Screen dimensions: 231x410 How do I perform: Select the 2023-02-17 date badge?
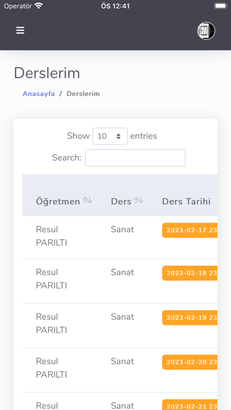190,230
